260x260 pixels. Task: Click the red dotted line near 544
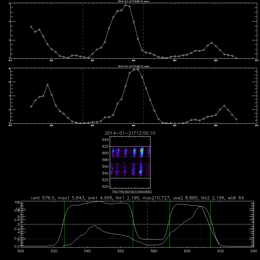coord(94,224)
